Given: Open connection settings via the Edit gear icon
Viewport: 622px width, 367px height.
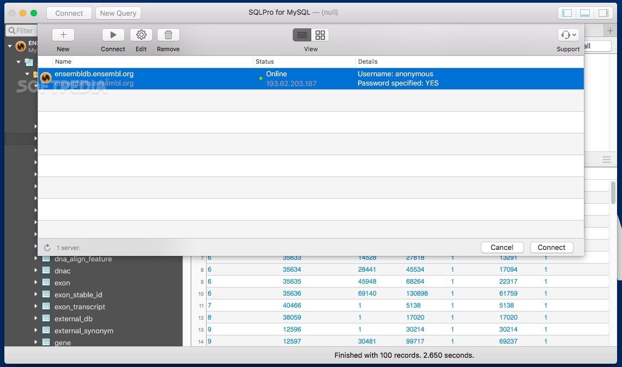Looking at the screenshot, I should point(141,34).
